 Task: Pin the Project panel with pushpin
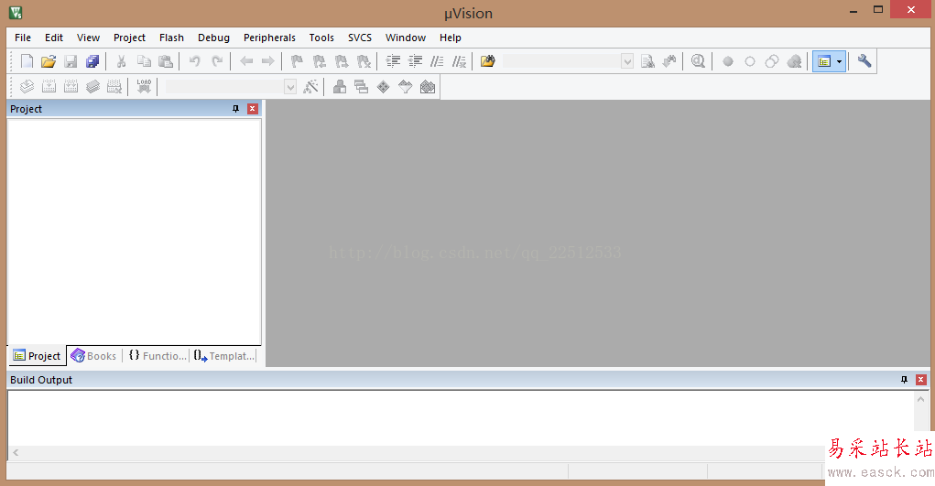coord(235,109)
